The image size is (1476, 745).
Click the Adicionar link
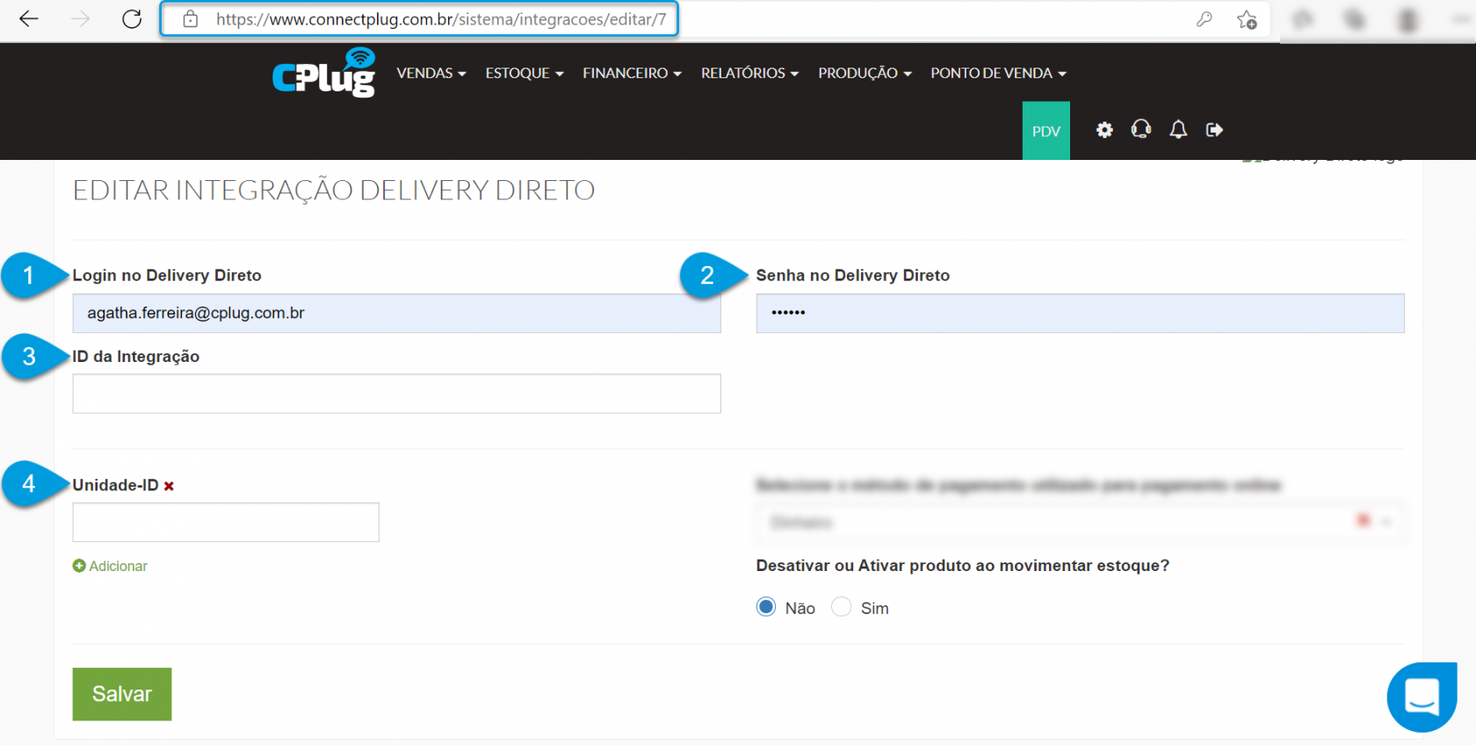pyautogui.click(x=110, y=567)
